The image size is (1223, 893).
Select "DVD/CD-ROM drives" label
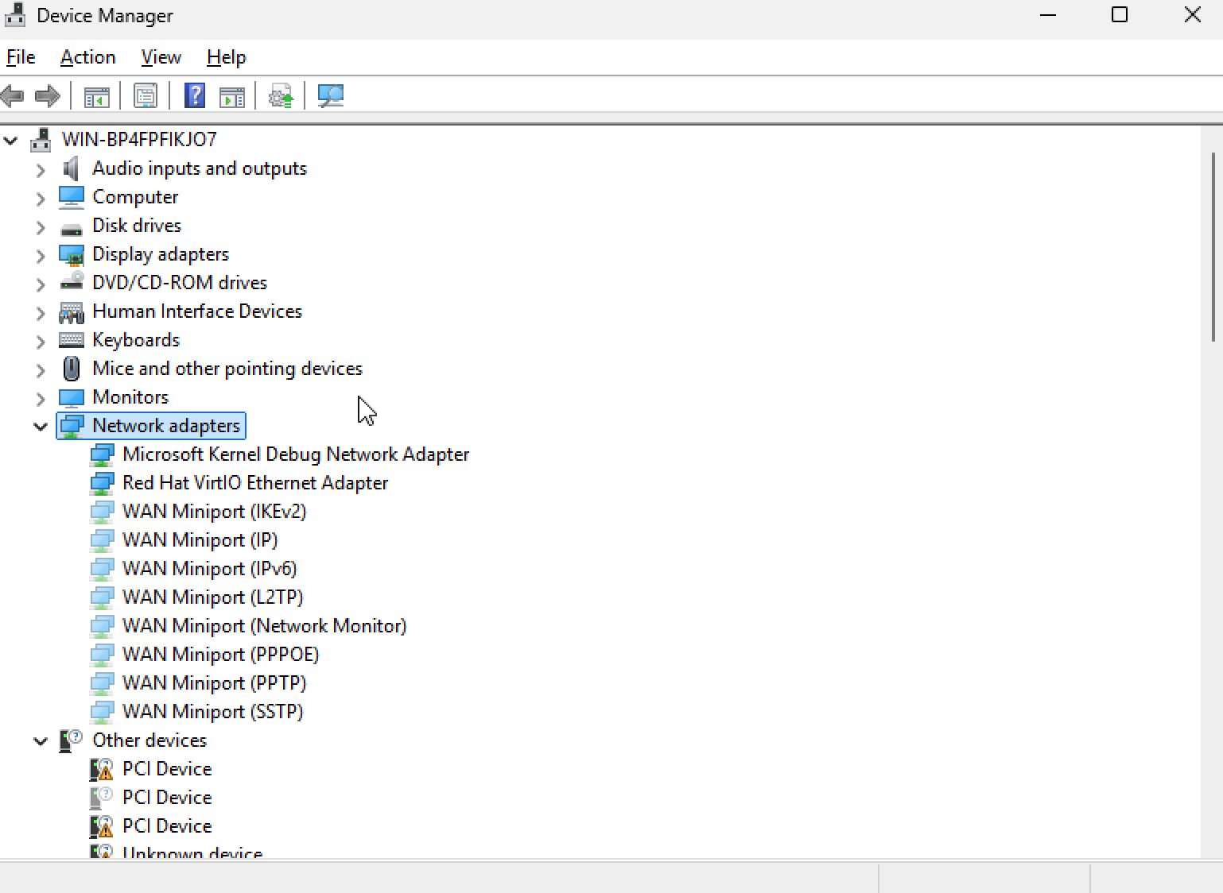[x=180, y=283]
